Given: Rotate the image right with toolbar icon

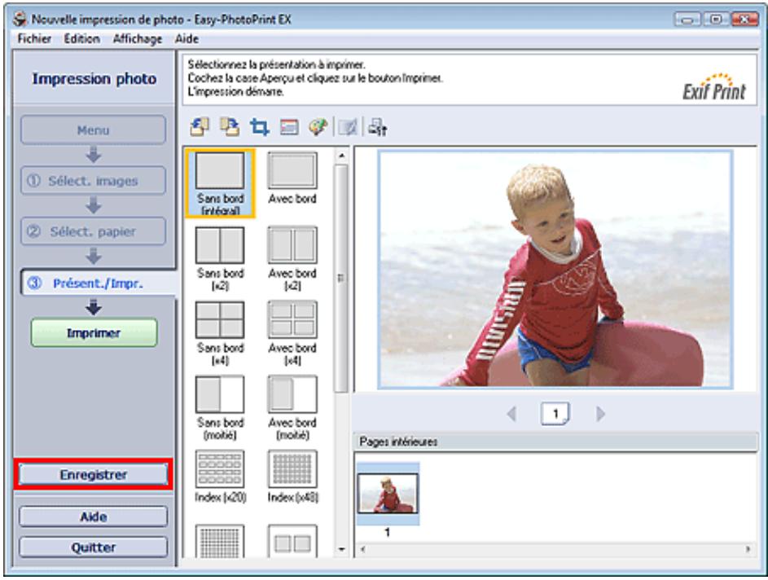Looking at the screenshot, I should point(229,127).
